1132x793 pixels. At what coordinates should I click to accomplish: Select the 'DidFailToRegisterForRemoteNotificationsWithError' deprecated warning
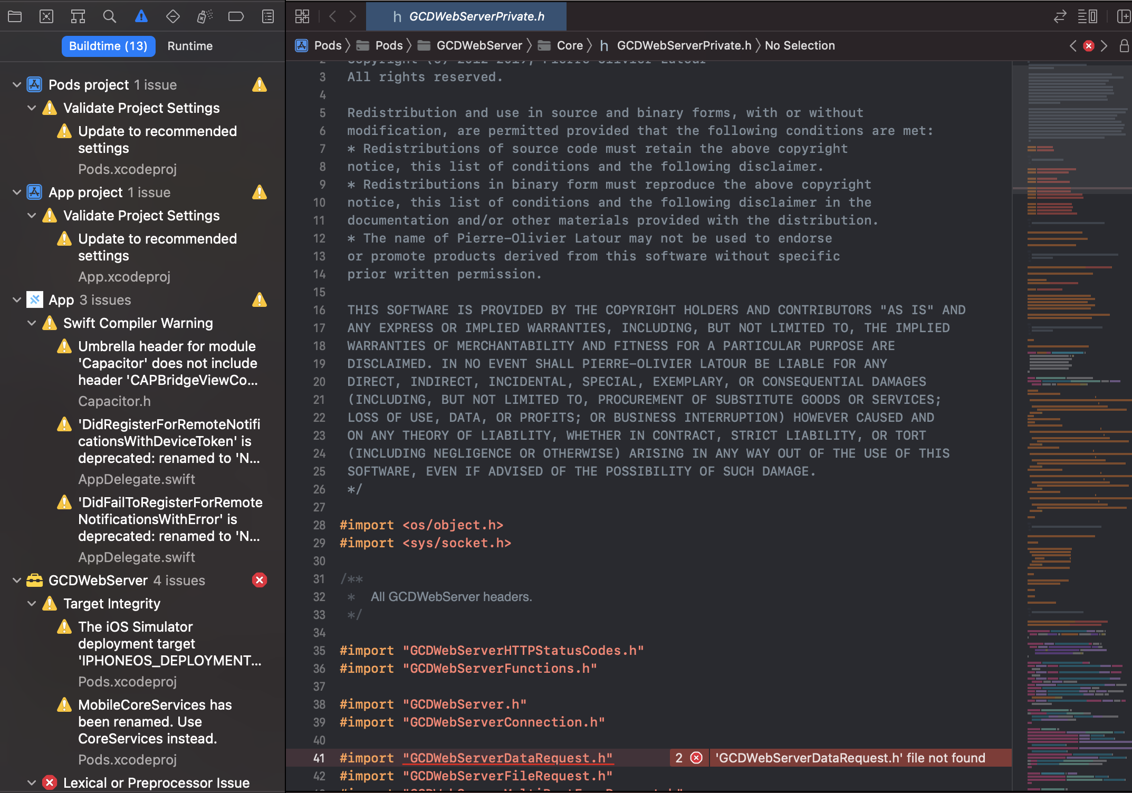click(x=170, y=519)
